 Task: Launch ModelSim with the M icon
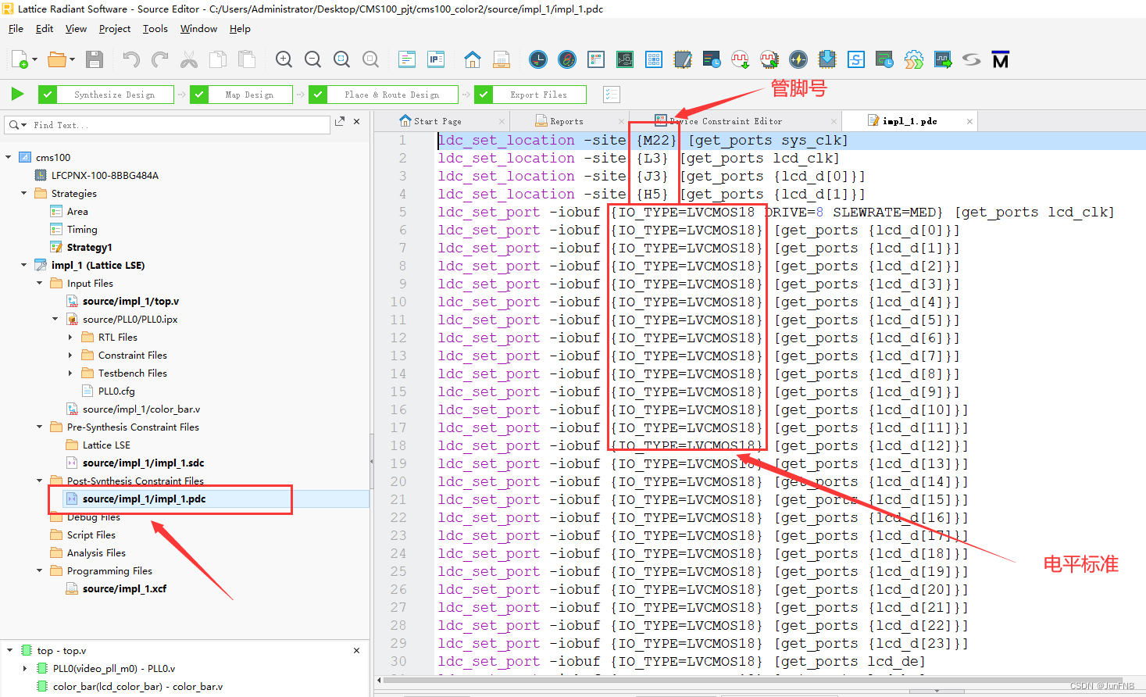coord(1001,59)
